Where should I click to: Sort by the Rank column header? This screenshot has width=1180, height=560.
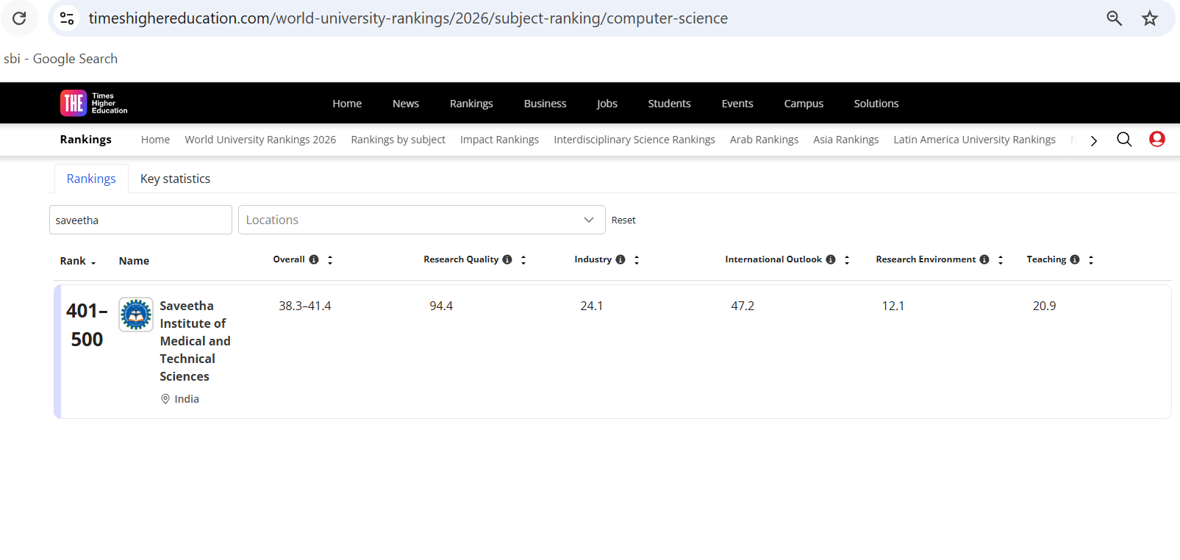78,261
